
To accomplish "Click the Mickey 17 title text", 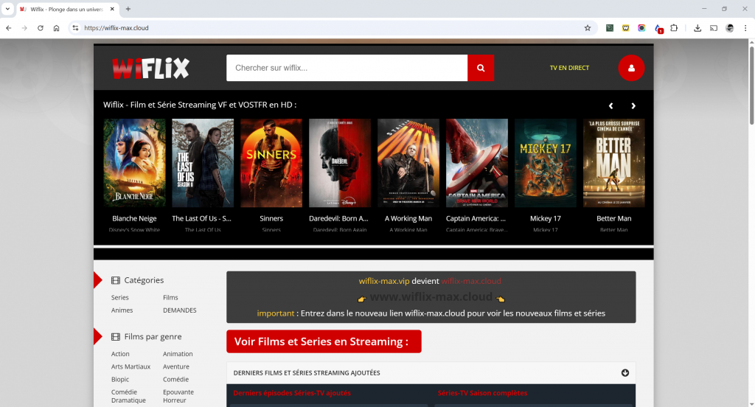I will pos(546,219).
